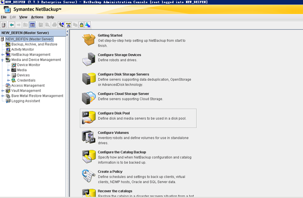Collapse Media and Device Management node

(2, 60)
